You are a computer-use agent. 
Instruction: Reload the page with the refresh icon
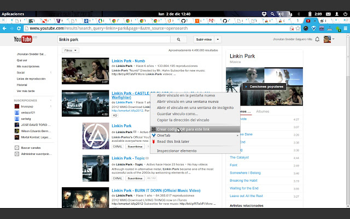[19, 28]
